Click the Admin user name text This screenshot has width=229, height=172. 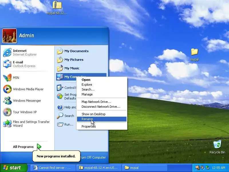27,36
